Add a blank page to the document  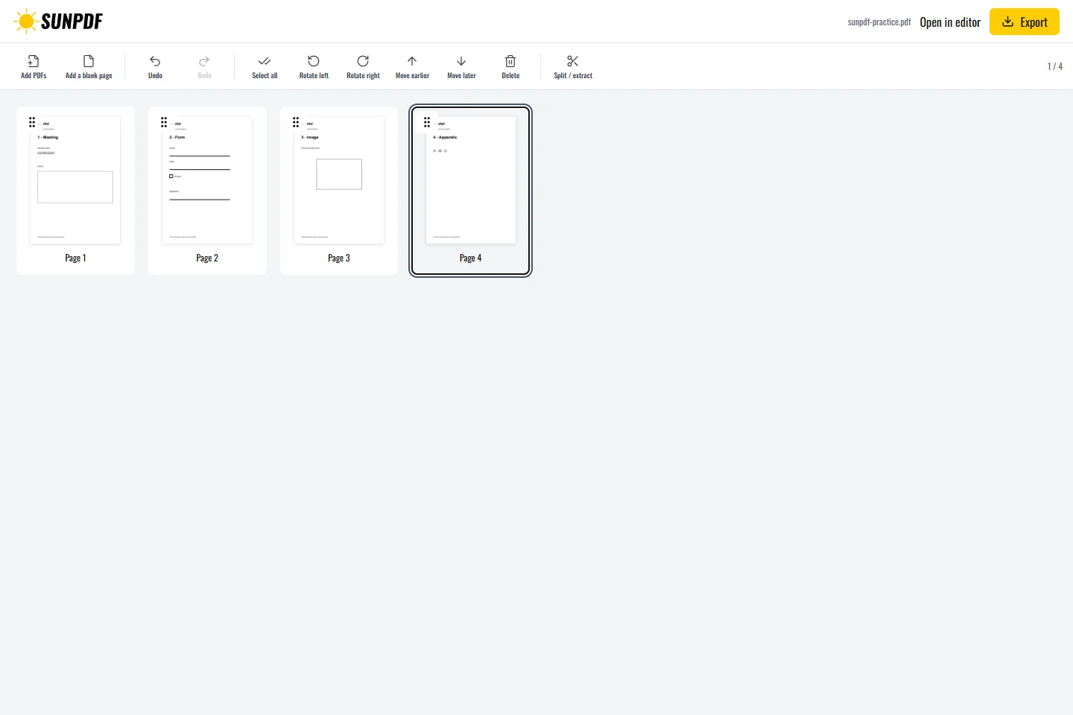89,66
